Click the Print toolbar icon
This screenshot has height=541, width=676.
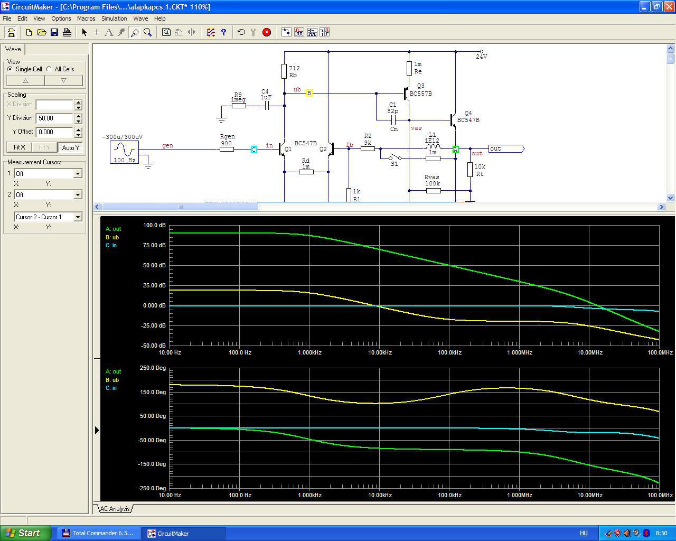67,32
